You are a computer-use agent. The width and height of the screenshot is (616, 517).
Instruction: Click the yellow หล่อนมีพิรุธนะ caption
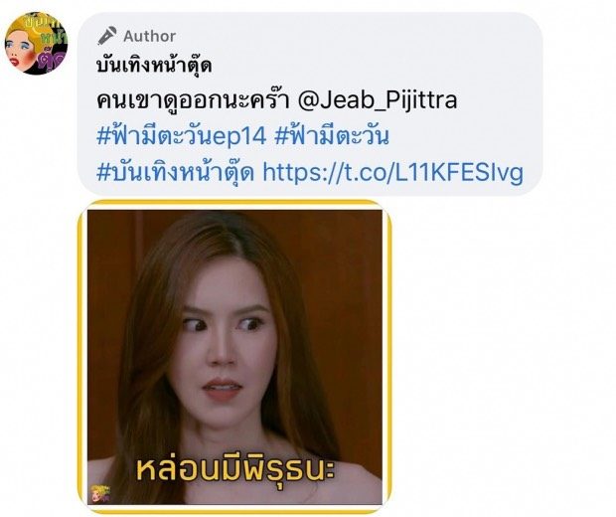click(x=235, y=468)
